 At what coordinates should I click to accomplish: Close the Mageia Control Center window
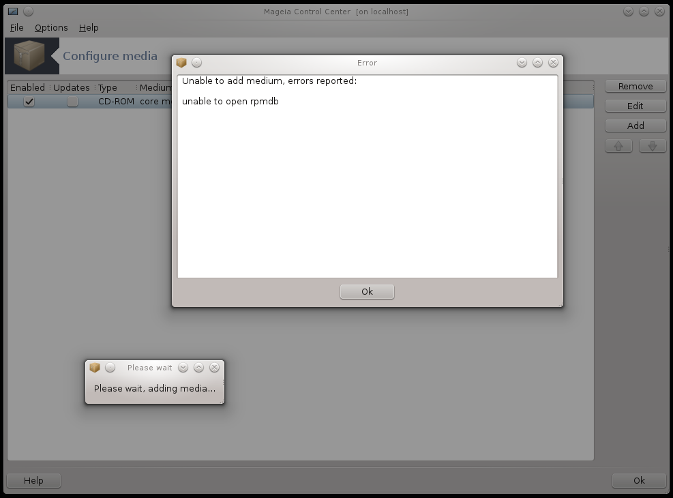[x=659, y=12]
